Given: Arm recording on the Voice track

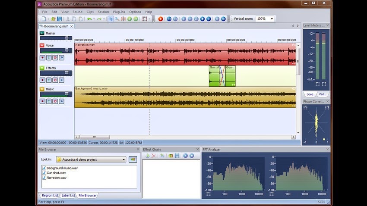Looking at the screenshot, I should [x=42, y=57].
